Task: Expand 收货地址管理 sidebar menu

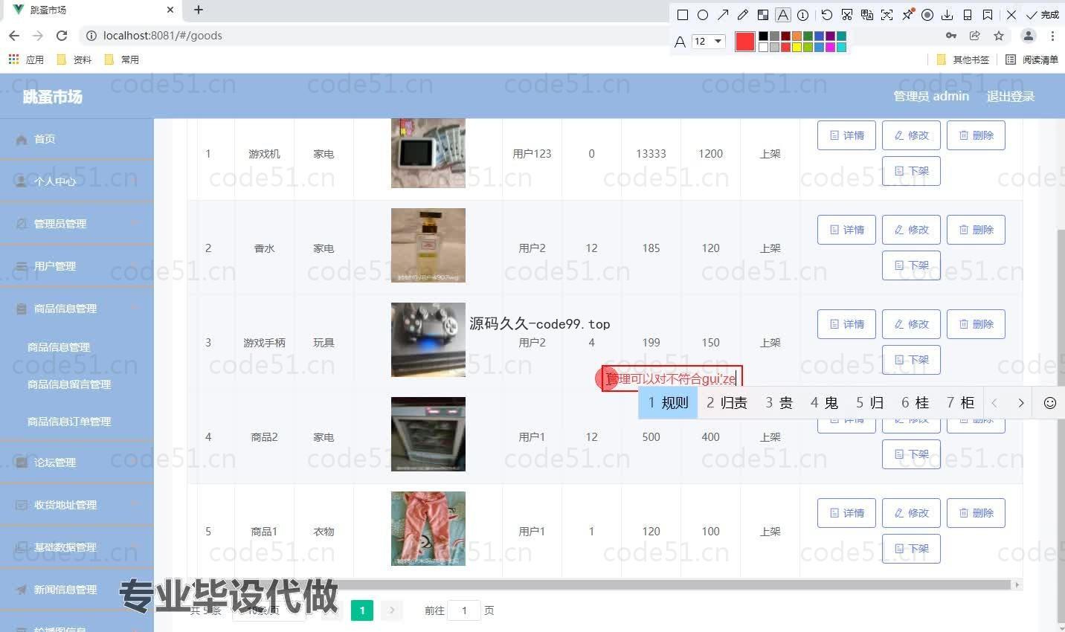Action: click(77, 505)
